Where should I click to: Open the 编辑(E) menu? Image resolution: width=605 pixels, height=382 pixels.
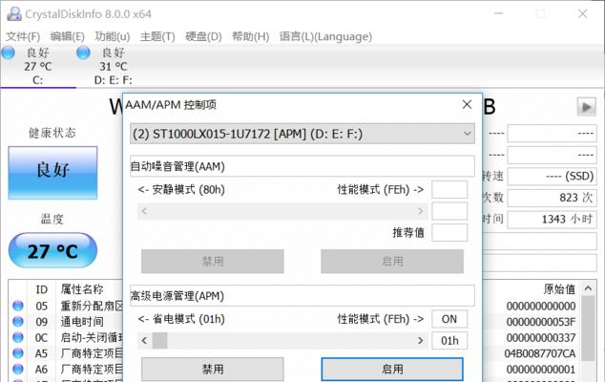click(x=67, y=36)
